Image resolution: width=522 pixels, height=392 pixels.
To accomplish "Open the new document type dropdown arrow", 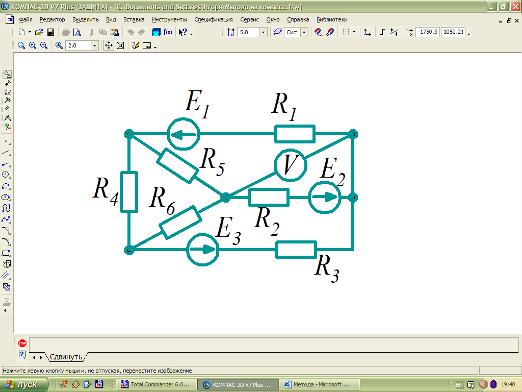I will click(x=30, y=32).
